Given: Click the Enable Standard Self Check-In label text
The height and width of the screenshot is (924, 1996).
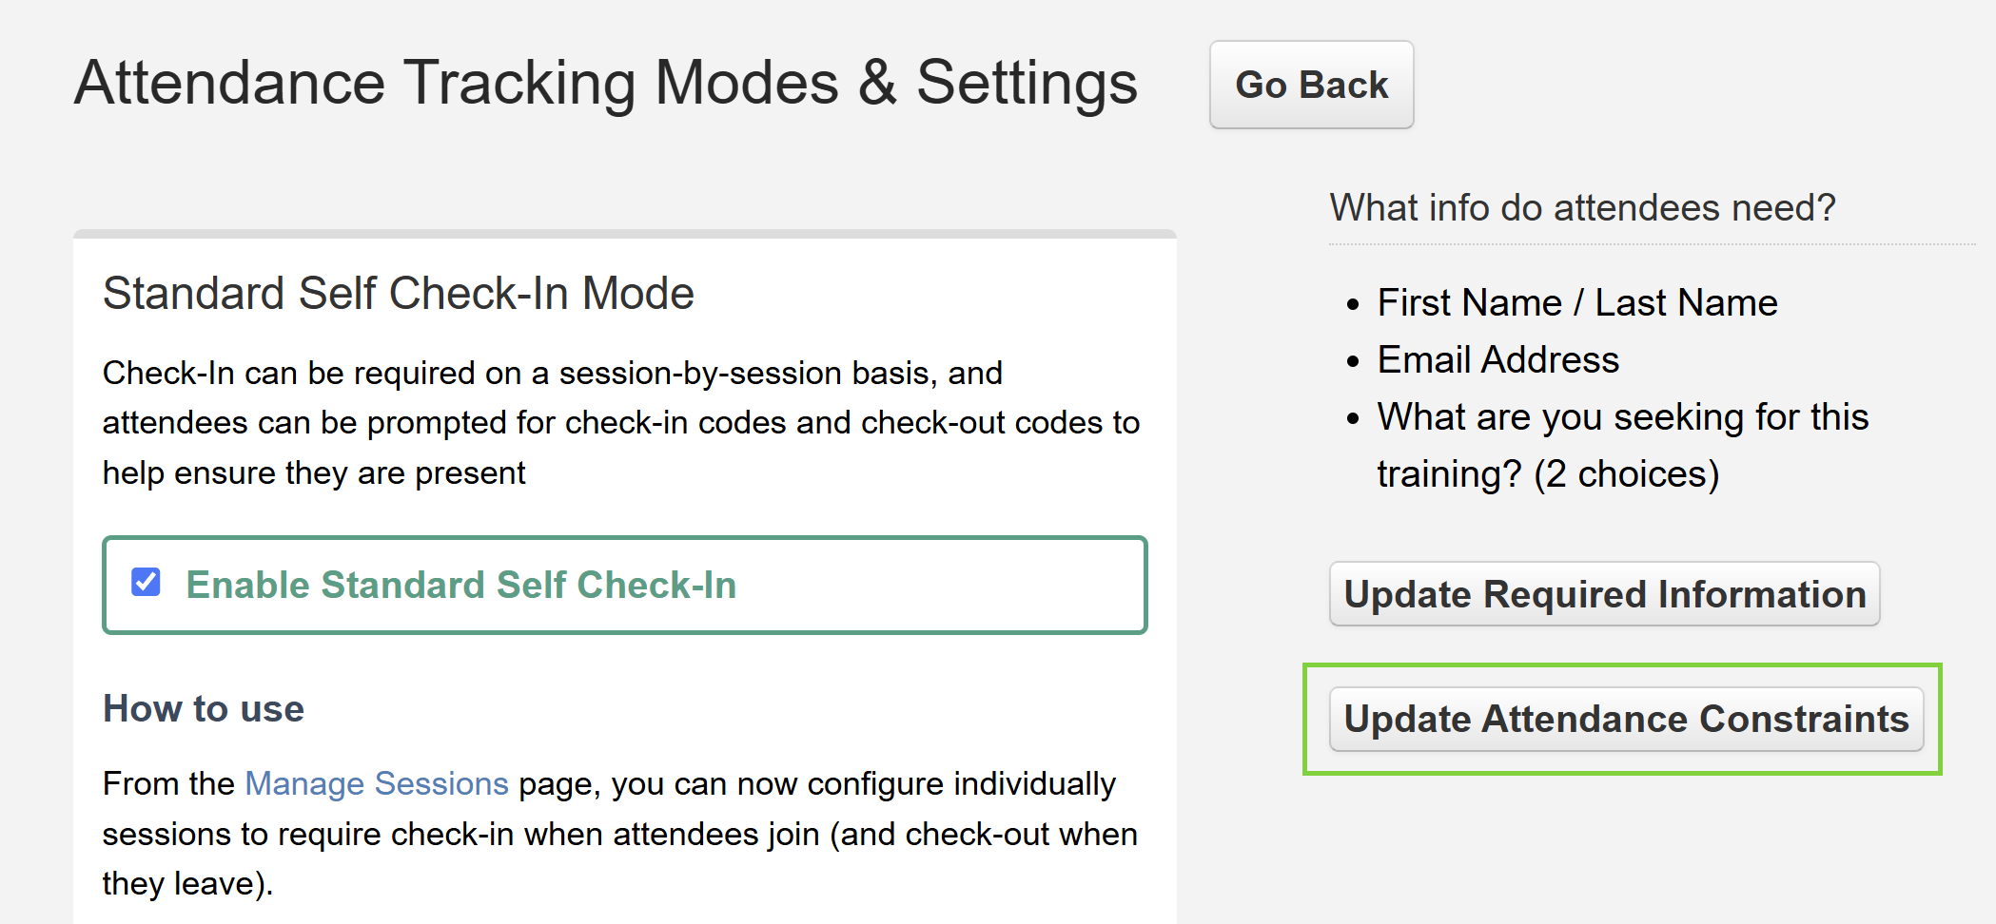Looking at the screenshot, I should click(x=461, y=585).
